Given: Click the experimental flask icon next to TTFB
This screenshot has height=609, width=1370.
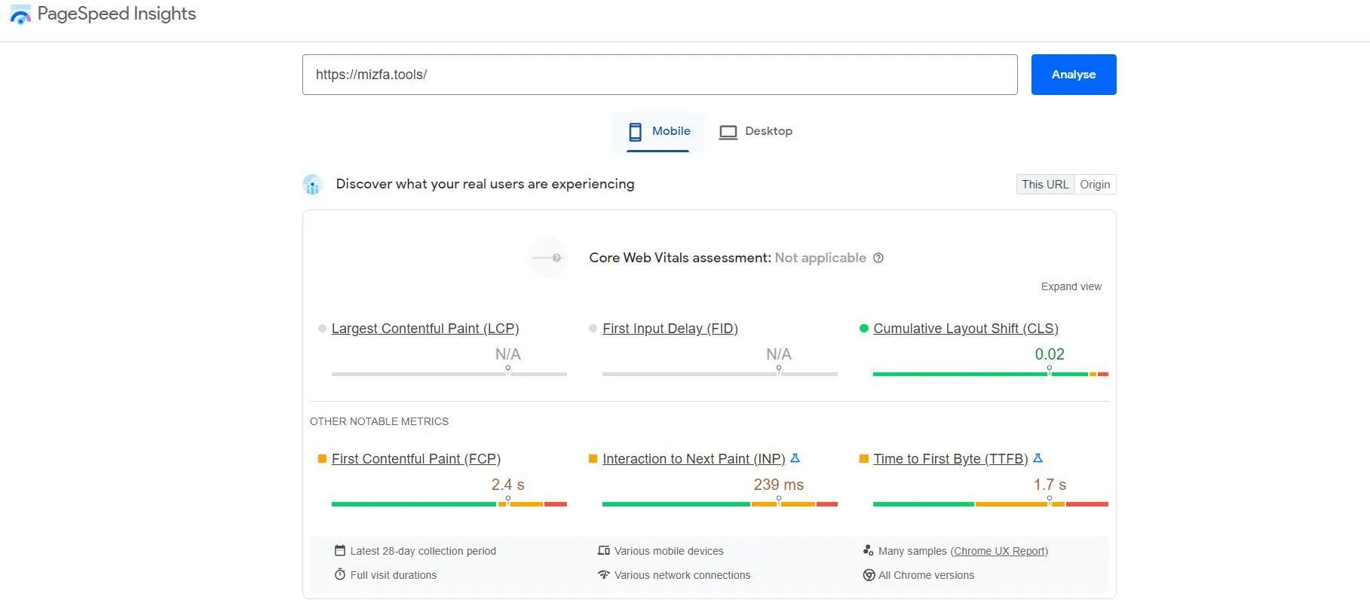Looking at the screenshot, I should coord(1037,458).
